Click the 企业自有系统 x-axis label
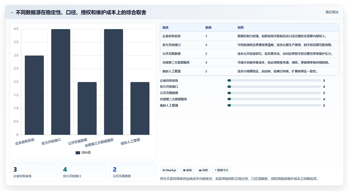The width and height of the screenshot is (349, 191). pos(25,142)
